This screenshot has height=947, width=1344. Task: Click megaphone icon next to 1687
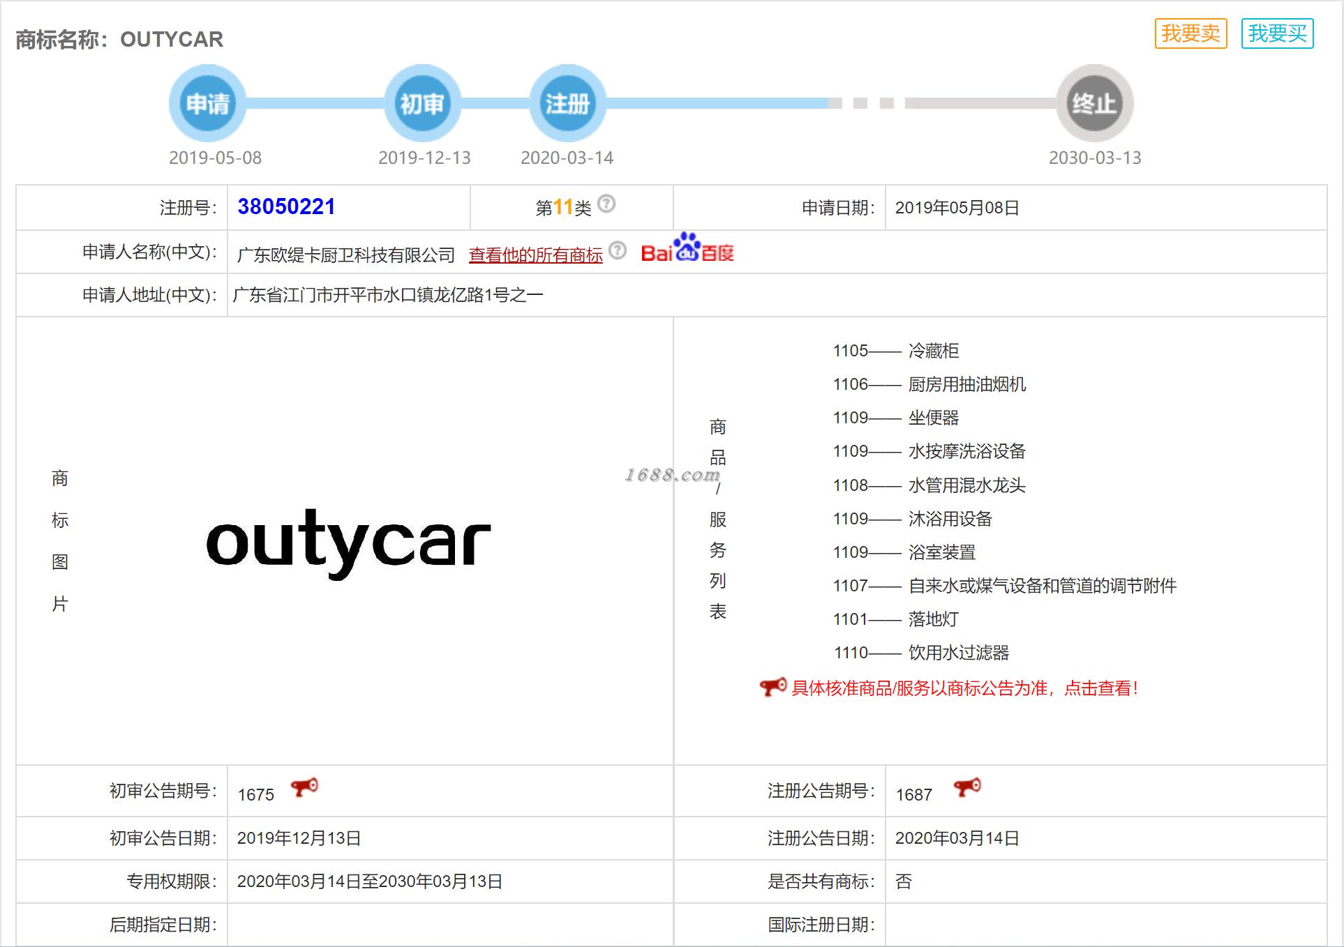coord(967,787)
